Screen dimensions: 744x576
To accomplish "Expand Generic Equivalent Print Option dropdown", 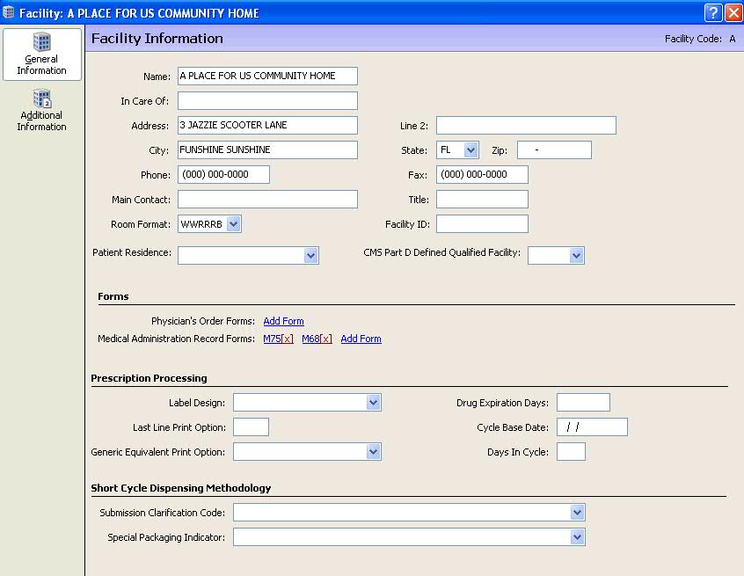I will (x=374, y=452).
